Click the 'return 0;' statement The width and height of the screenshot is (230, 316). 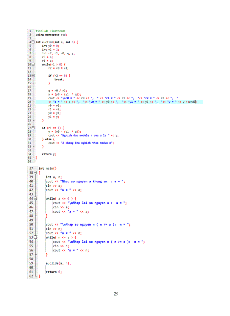tap(54, 272)
